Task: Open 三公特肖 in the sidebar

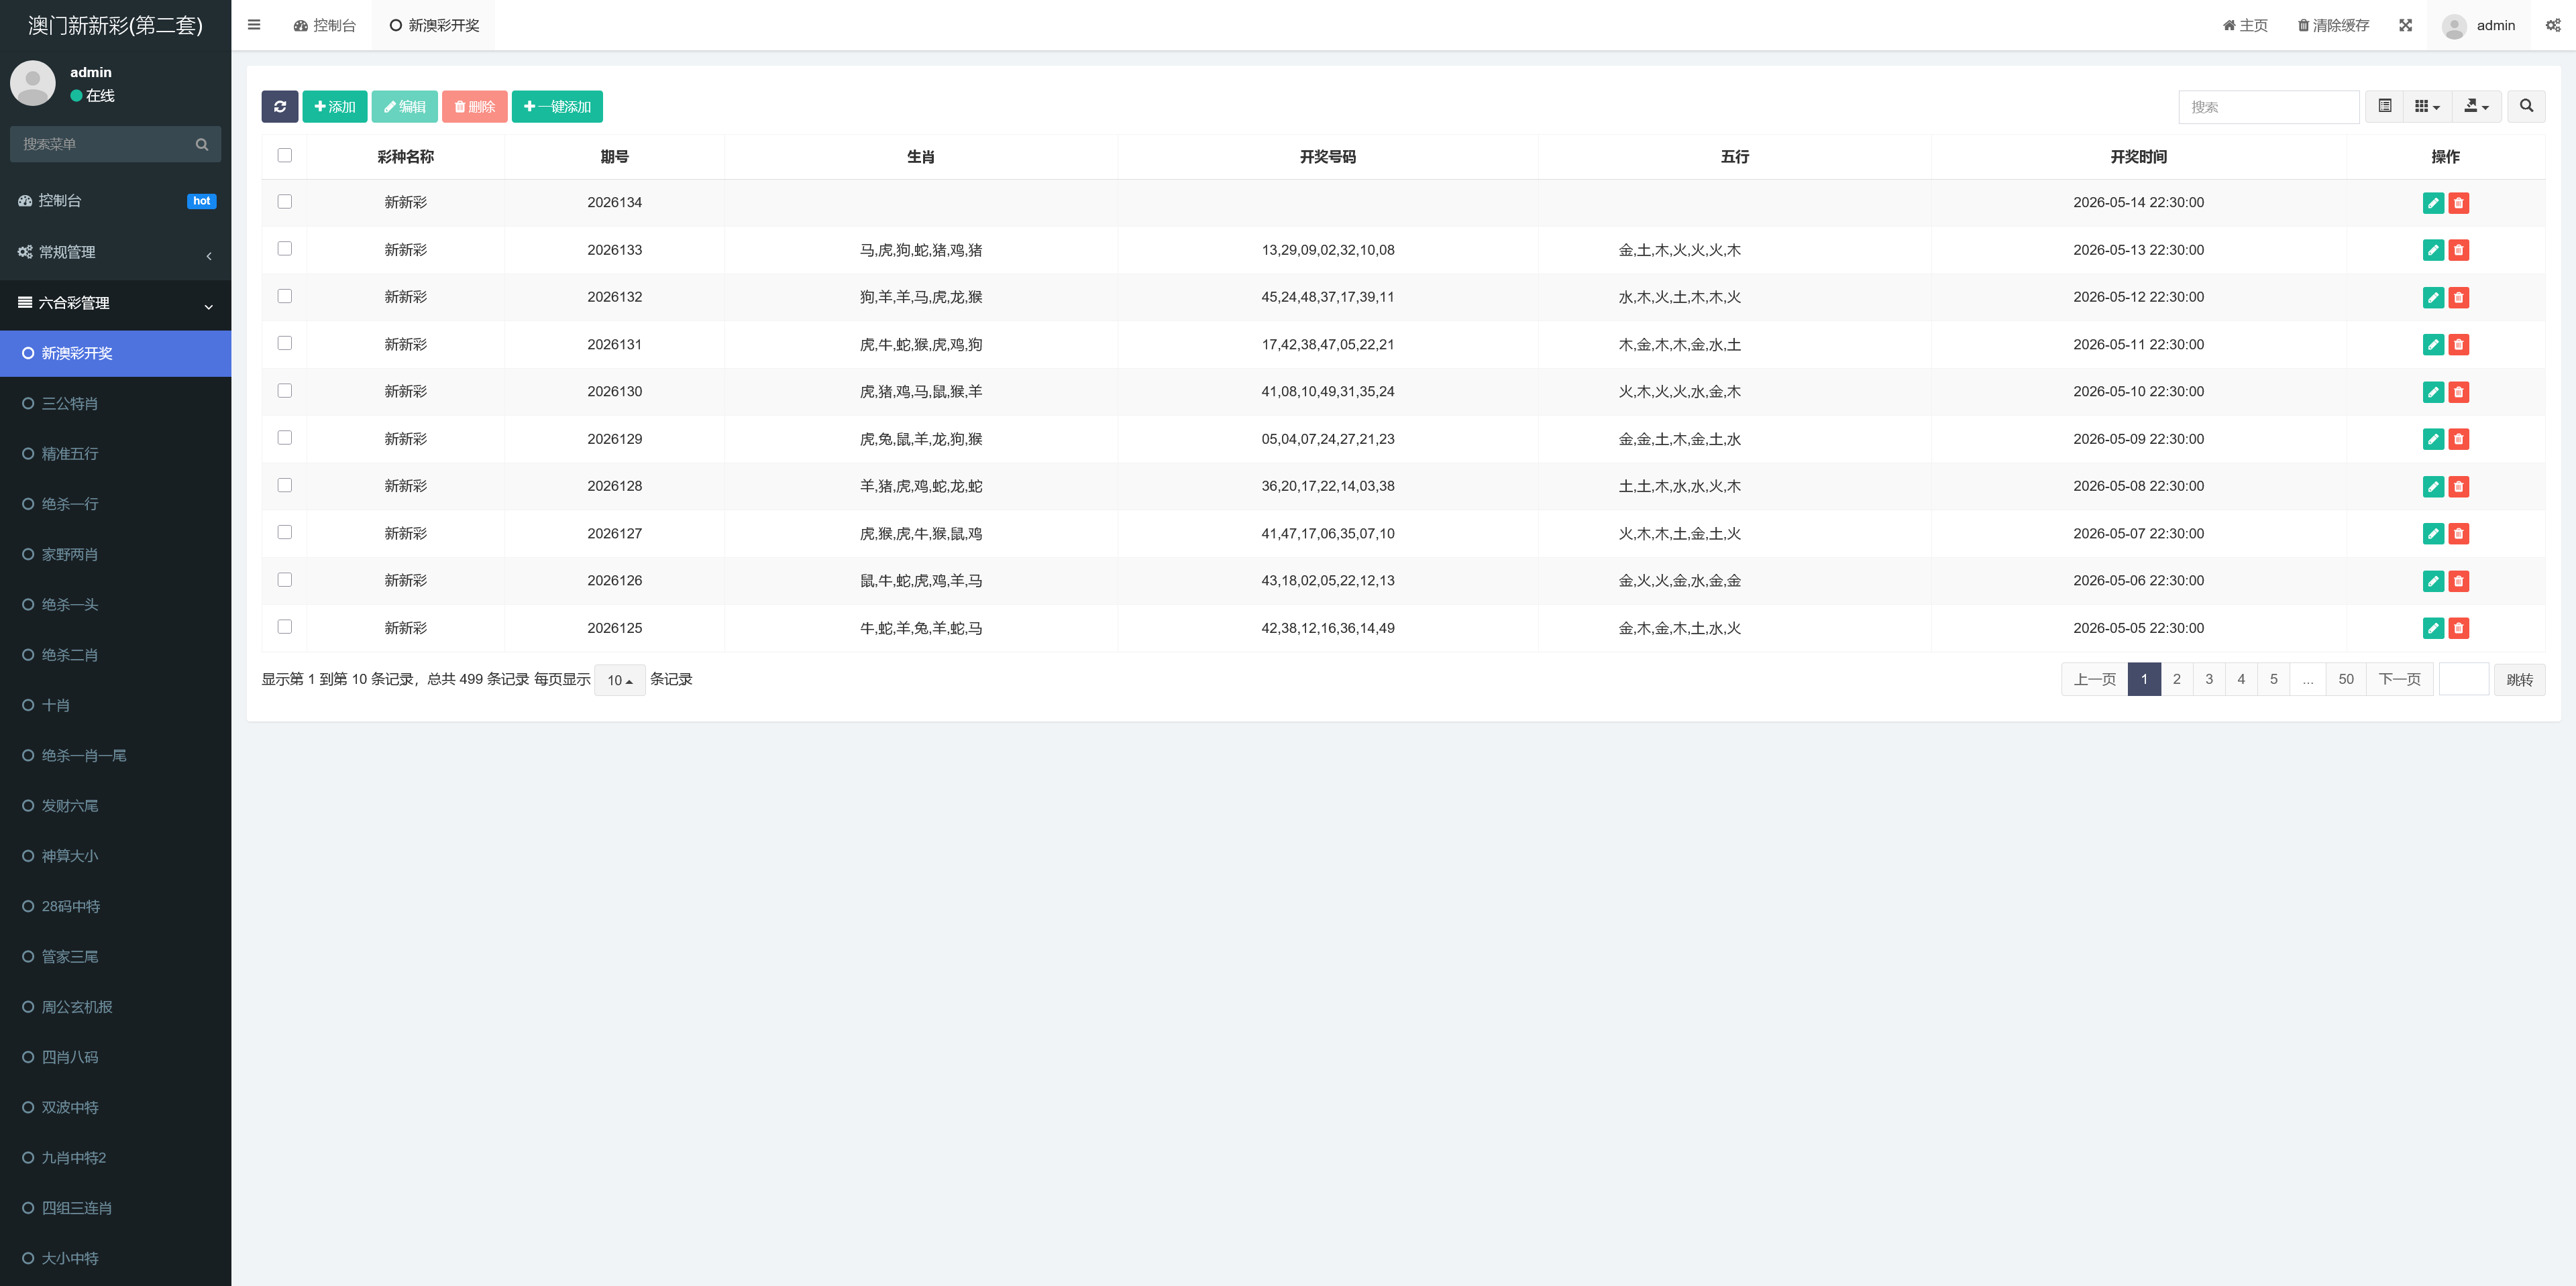Action: pos(115,404)
